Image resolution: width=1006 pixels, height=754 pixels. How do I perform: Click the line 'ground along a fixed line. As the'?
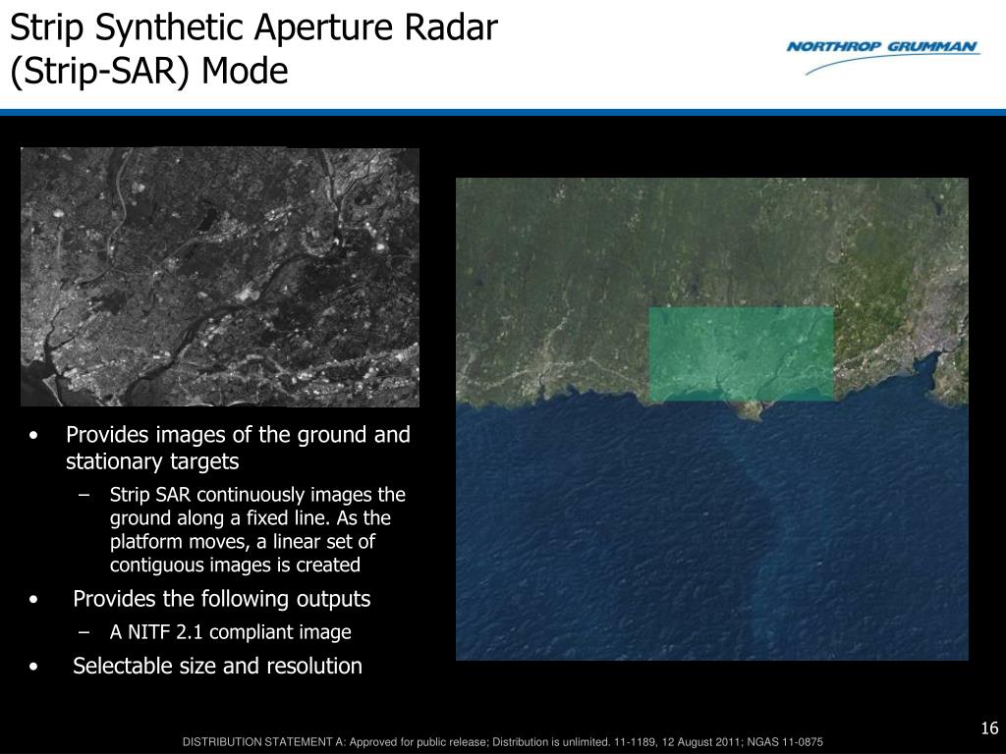(x=251, y=518)
